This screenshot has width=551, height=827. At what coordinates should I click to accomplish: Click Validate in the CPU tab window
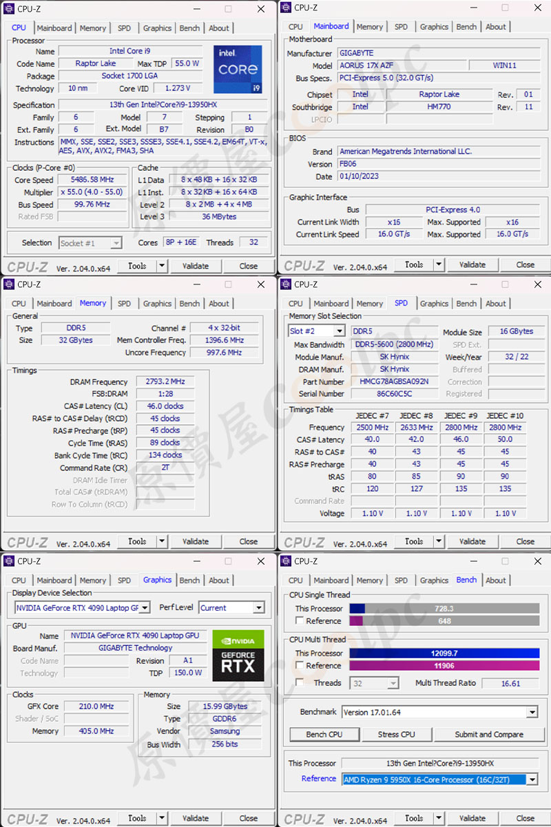[196, 266]
